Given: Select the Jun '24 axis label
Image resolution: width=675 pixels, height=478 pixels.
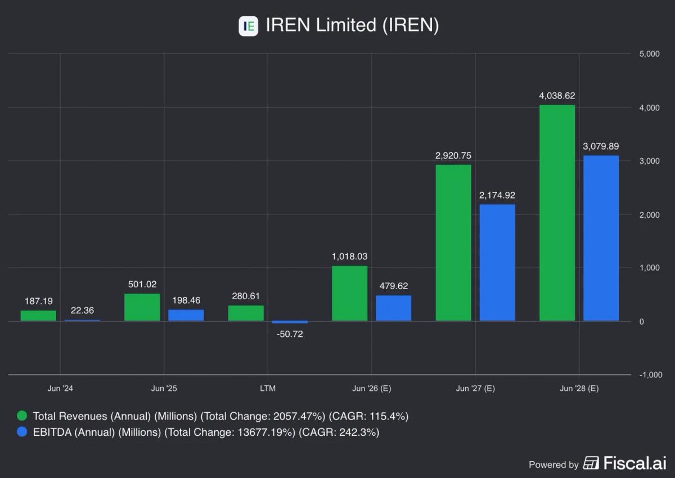Looking at the screenshot, I should [60, 388].
